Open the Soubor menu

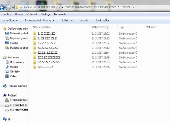click(x=7, y=14)
